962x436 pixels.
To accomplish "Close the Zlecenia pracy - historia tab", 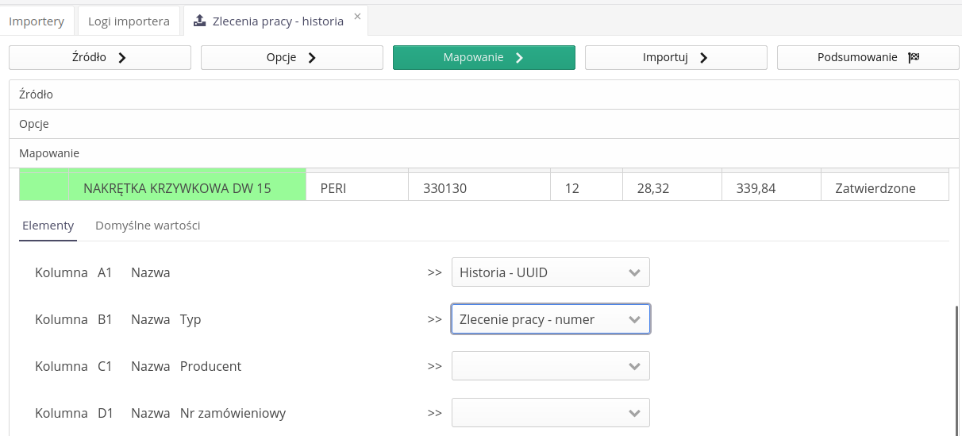I will pyautogui.click(x=357, y=16).
